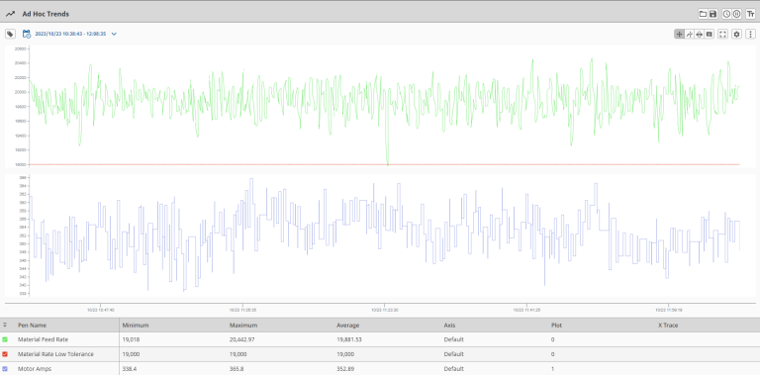Viewport: 760px width, 375px height.
Task: Click the calendar date range icon
Action: 27,34
